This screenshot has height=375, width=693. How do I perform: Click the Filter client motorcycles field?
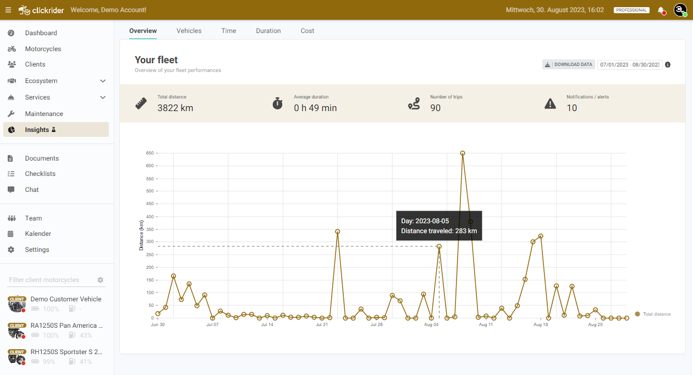click(x=51, y=280)
